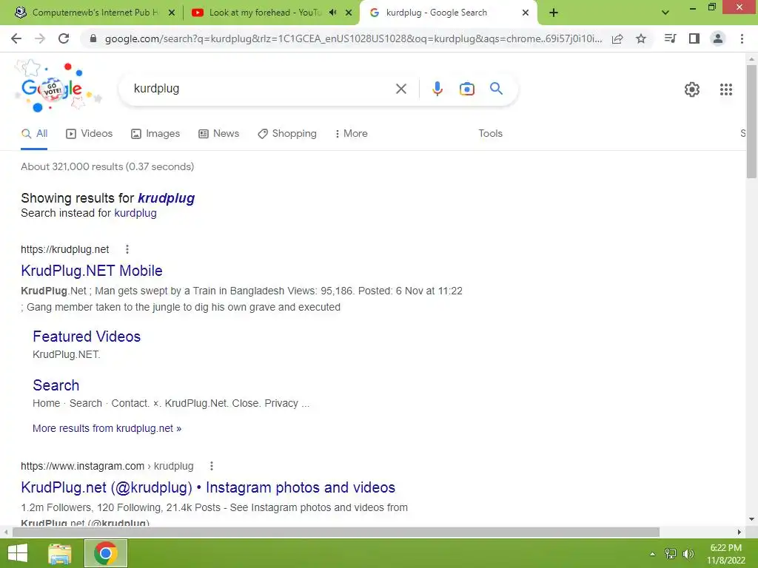This screenshot has width=758, height=568.
Task: Bookmark this page with the star icon
Action: [x=641, y=38]
